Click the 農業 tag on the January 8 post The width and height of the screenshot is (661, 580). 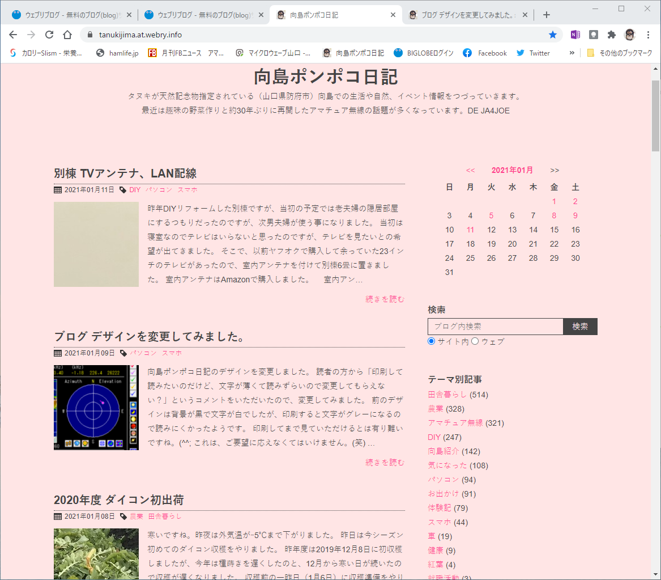point(136,517)
